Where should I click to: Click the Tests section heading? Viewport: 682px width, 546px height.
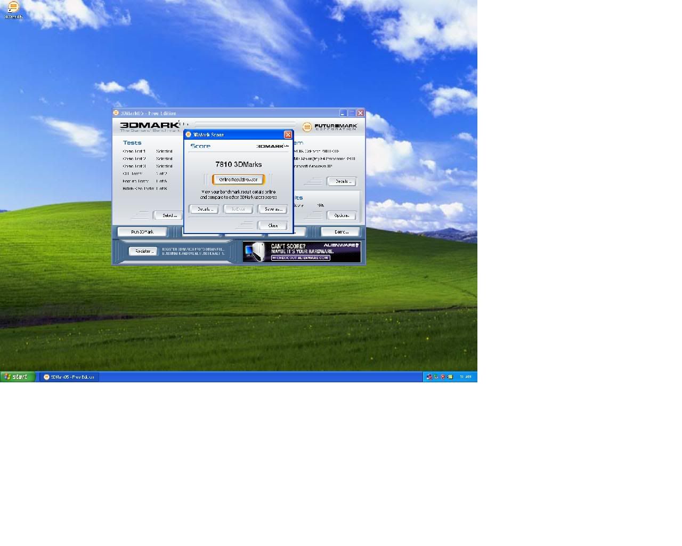[x=132, y=143]
